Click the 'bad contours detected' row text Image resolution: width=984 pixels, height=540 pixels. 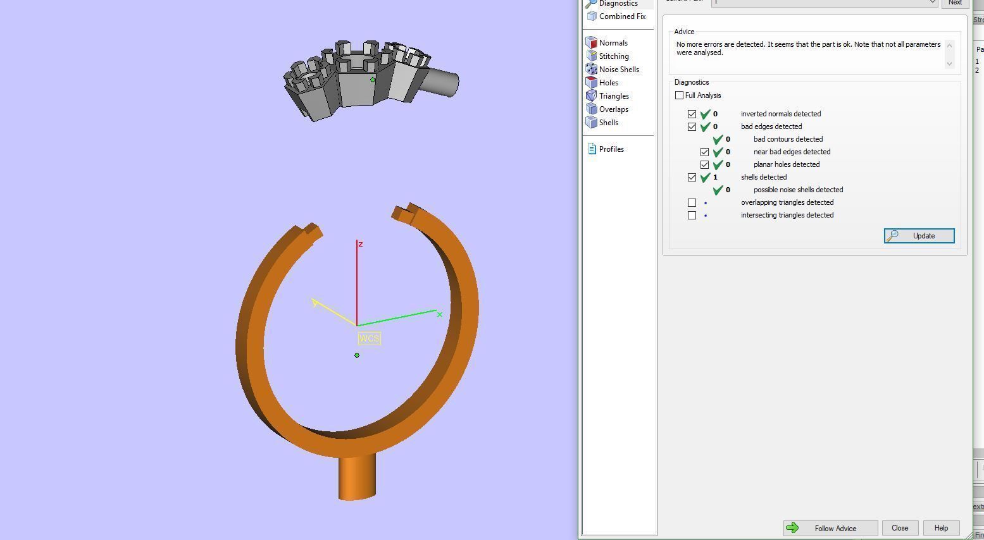pyautogui.click(x=788, y=139)
